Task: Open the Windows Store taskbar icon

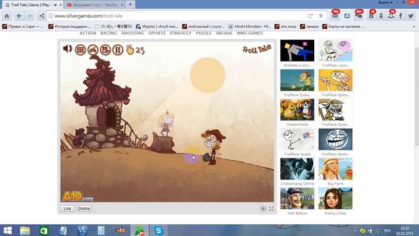Action: [44, 230]
